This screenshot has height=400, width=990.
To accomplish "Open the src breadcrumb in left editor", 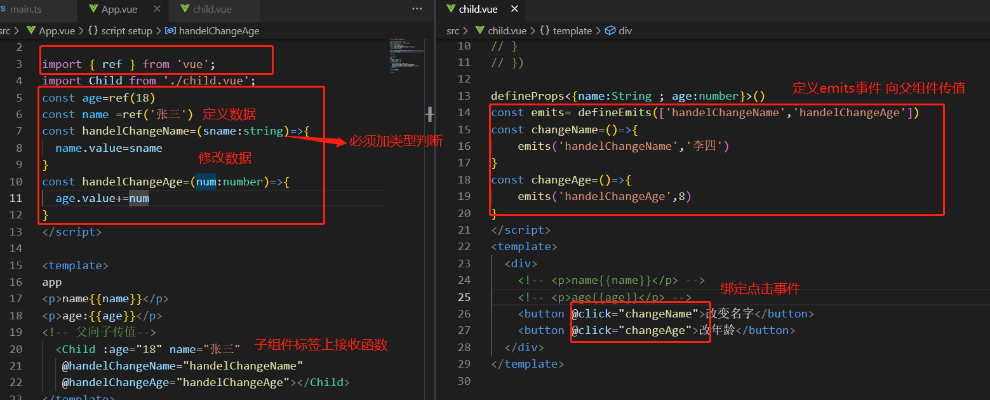I will (x=5, y=30).
